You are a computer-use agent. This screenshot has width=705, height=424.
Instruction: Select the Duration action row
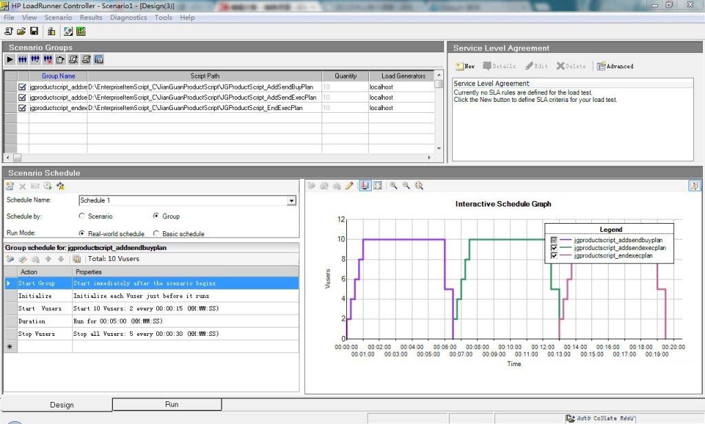point(151,321)
